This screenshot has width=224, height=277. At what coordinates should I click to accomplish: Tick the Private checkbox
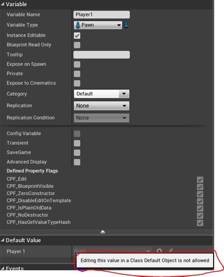pos(77,74)
